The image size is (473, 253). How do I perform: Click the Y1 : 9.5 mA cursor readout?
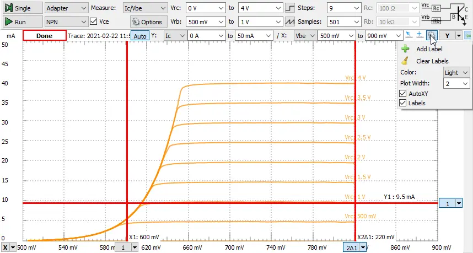399,197
